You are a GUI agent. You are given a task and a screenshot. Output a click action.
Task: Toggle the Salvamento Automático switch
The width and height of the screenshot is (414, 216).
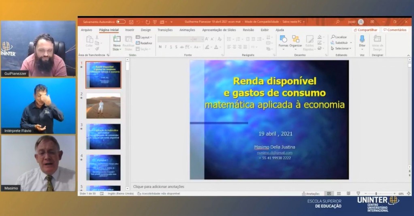click(x=121, y=22)
